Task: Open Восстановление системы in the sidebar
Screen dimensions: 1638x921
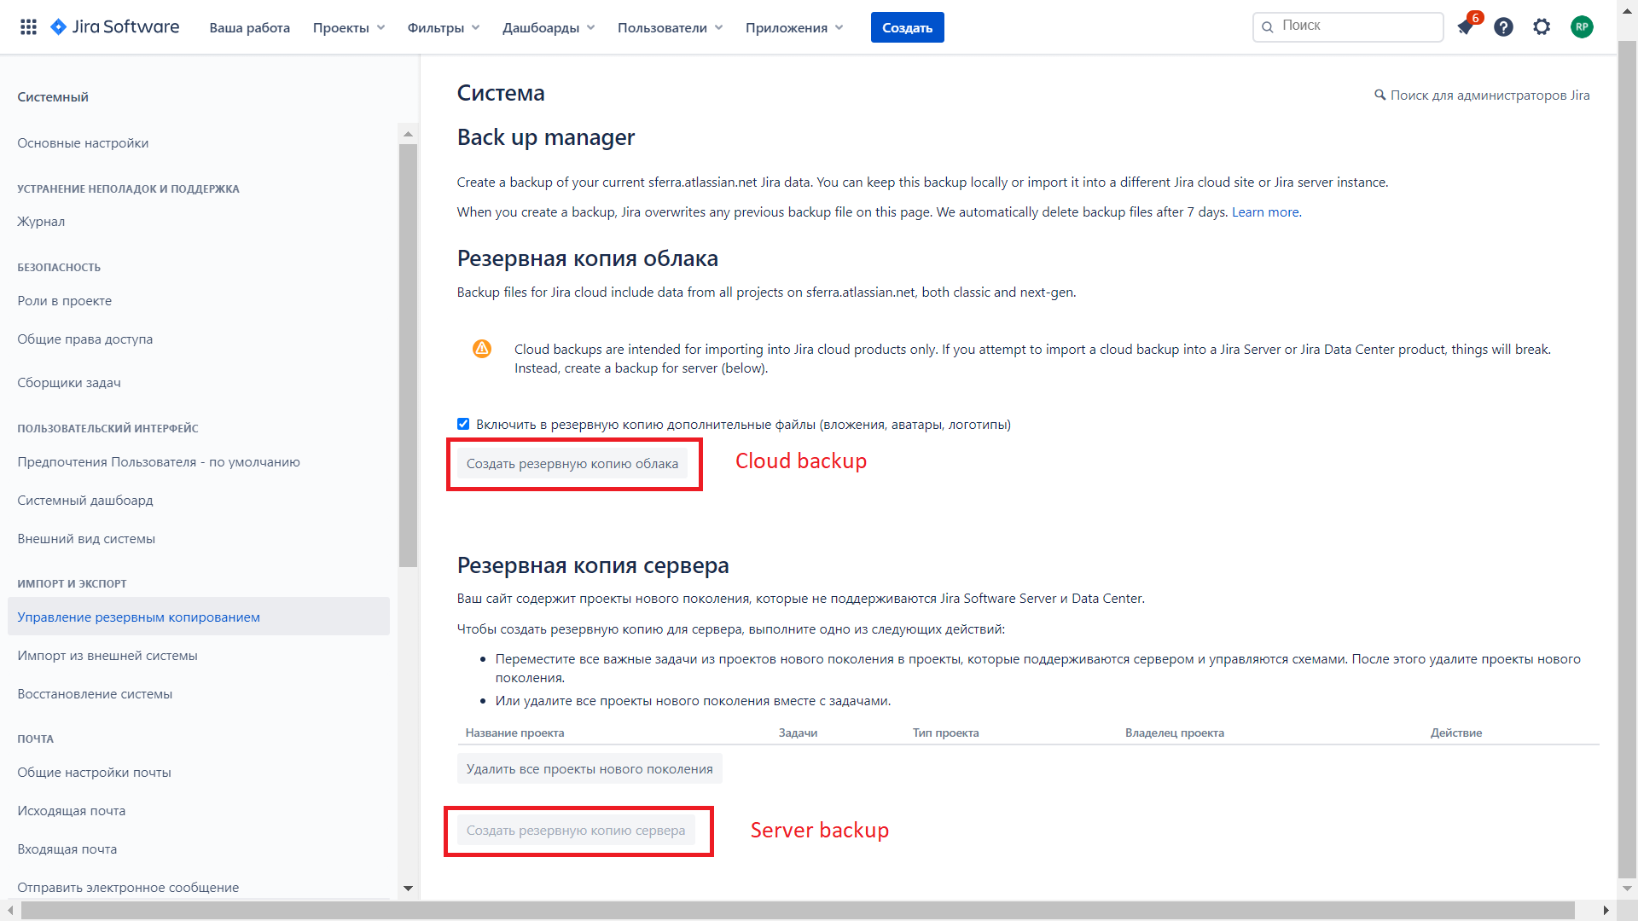Action: [x=95, y=693]
